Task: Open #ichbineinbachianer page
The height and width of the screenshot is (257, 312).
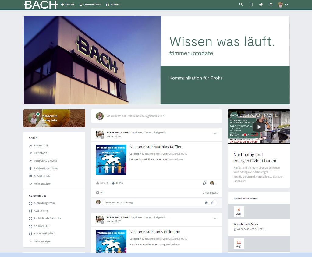Action: tap(46, 168)
